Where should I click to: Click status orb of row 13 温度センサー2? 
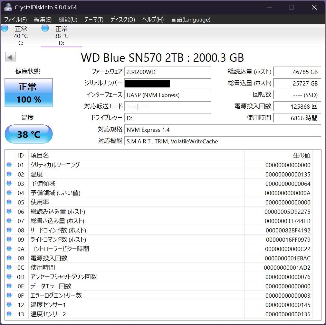tap(9, 314)
